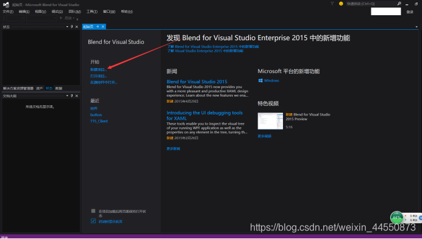Select the 状态 tab in bottom tab strip
The image size is (422, 239).
click(x=49, y=88)
